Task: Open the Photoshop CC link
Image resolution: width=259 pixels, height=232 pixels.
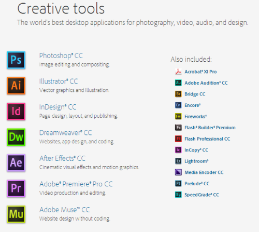Action: [61, 56]
